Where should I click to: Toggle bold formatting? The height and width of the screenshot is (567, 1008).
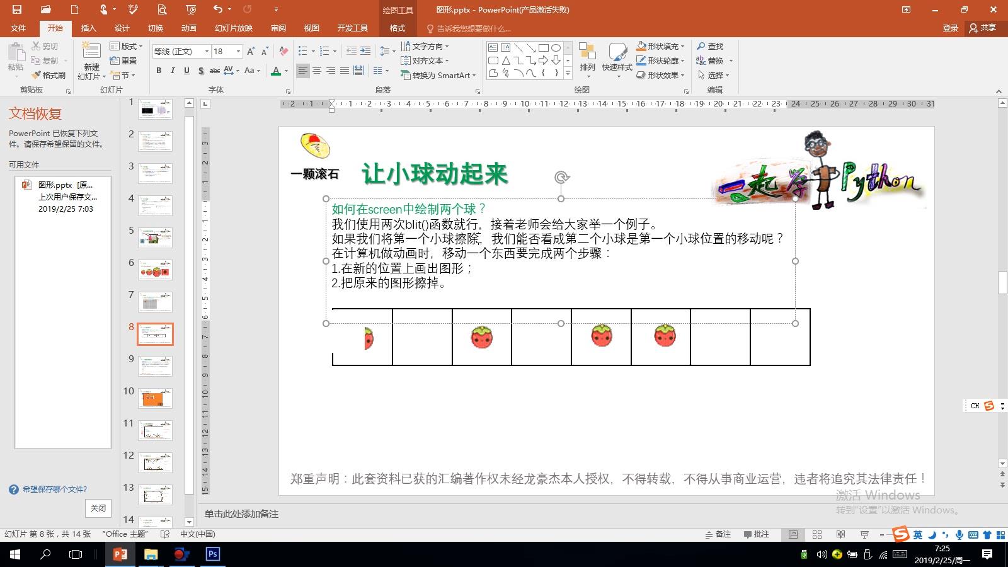coord(159,71)
